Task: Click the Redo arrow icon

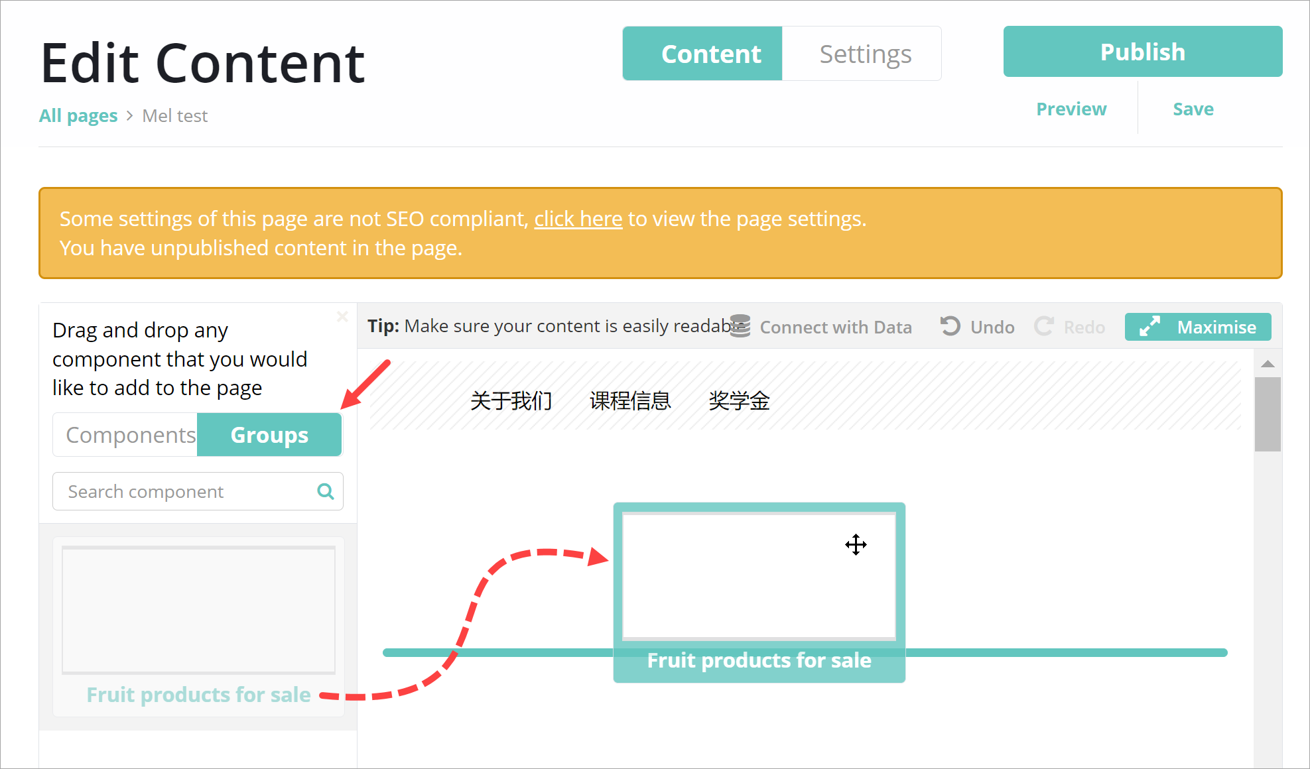Action: click(x=1044, y=326)
